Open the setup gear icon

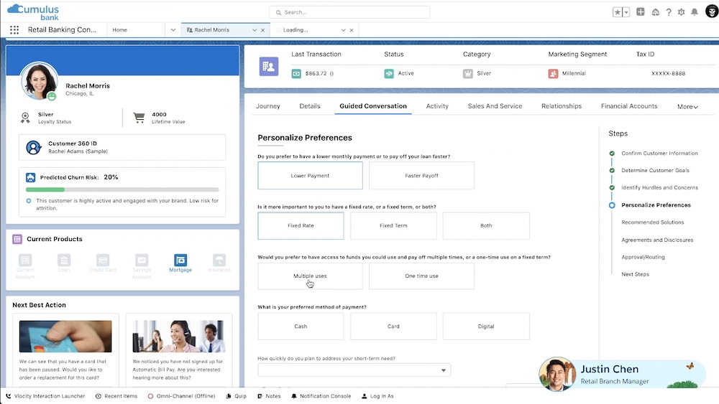(x=681, y=12)
